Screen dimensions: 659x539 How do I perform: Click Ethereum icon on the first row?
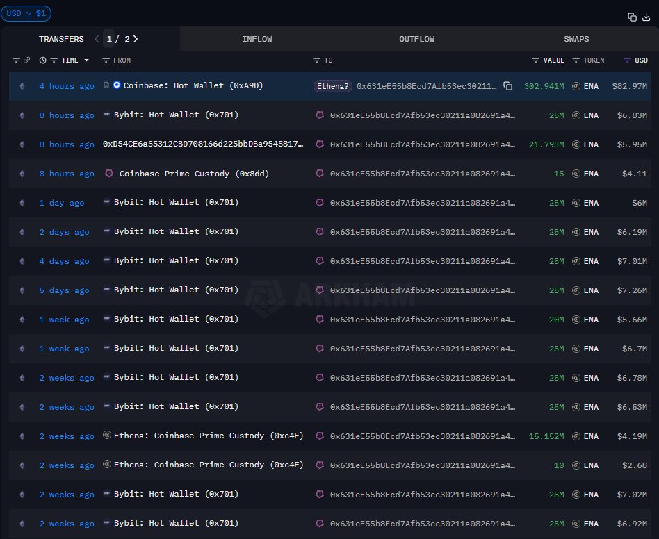click(21, 86)
